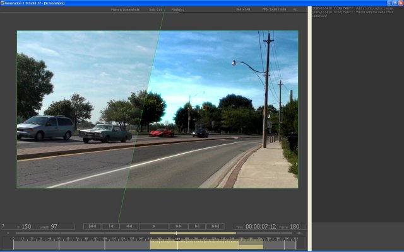Click the vertical splitter beside the notes panel
Screen dimensions: 404x252
309,129
